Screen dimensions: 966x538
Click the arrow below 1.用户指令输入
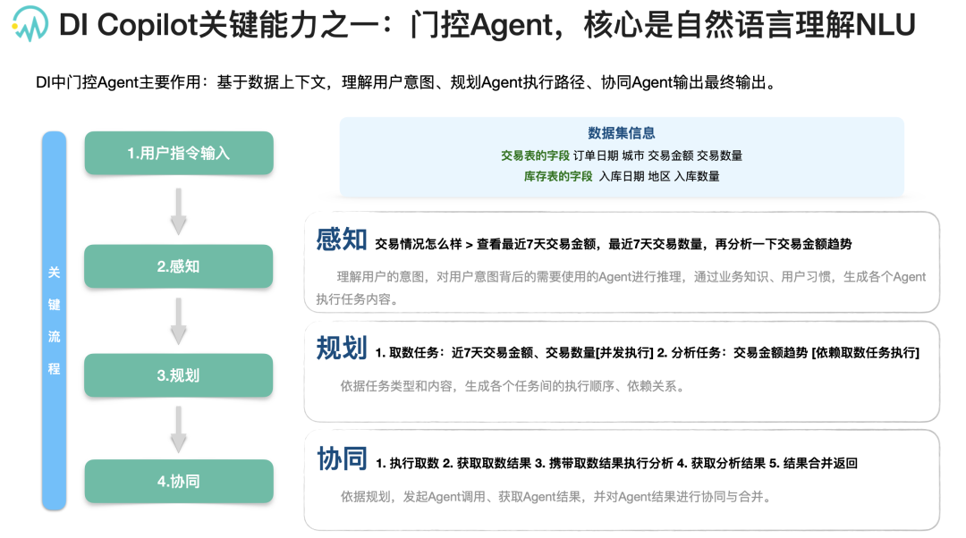pyautogui.click(x=179, y=211)
